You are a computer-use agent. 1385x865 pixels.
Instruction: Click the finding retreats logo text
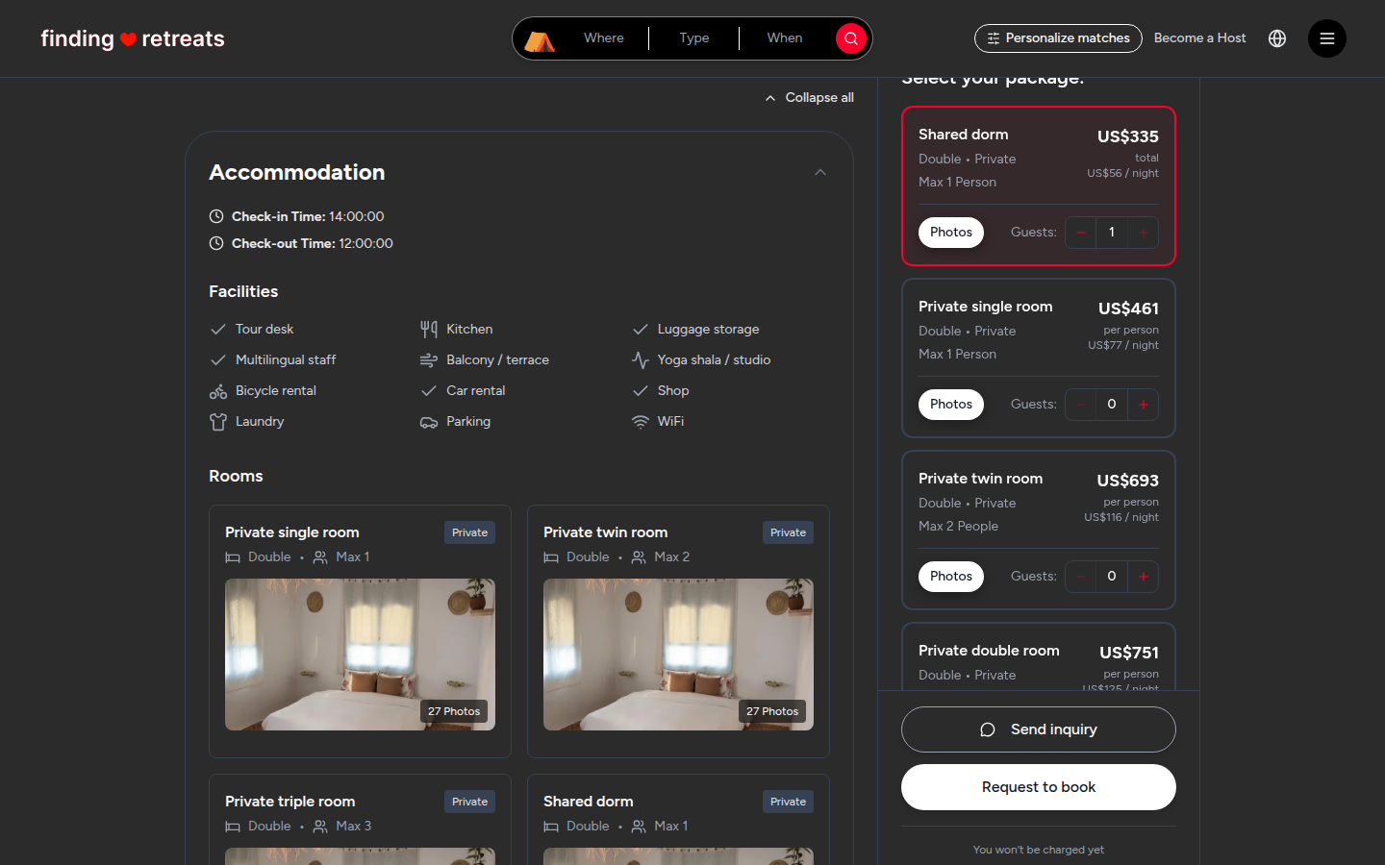[133, 39]
